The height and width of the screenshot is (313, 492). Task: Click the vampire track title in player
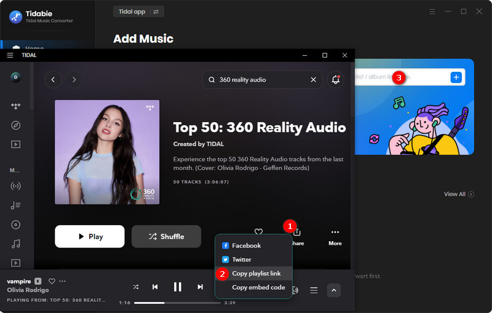pyautogui.click(x=19, y=281)
